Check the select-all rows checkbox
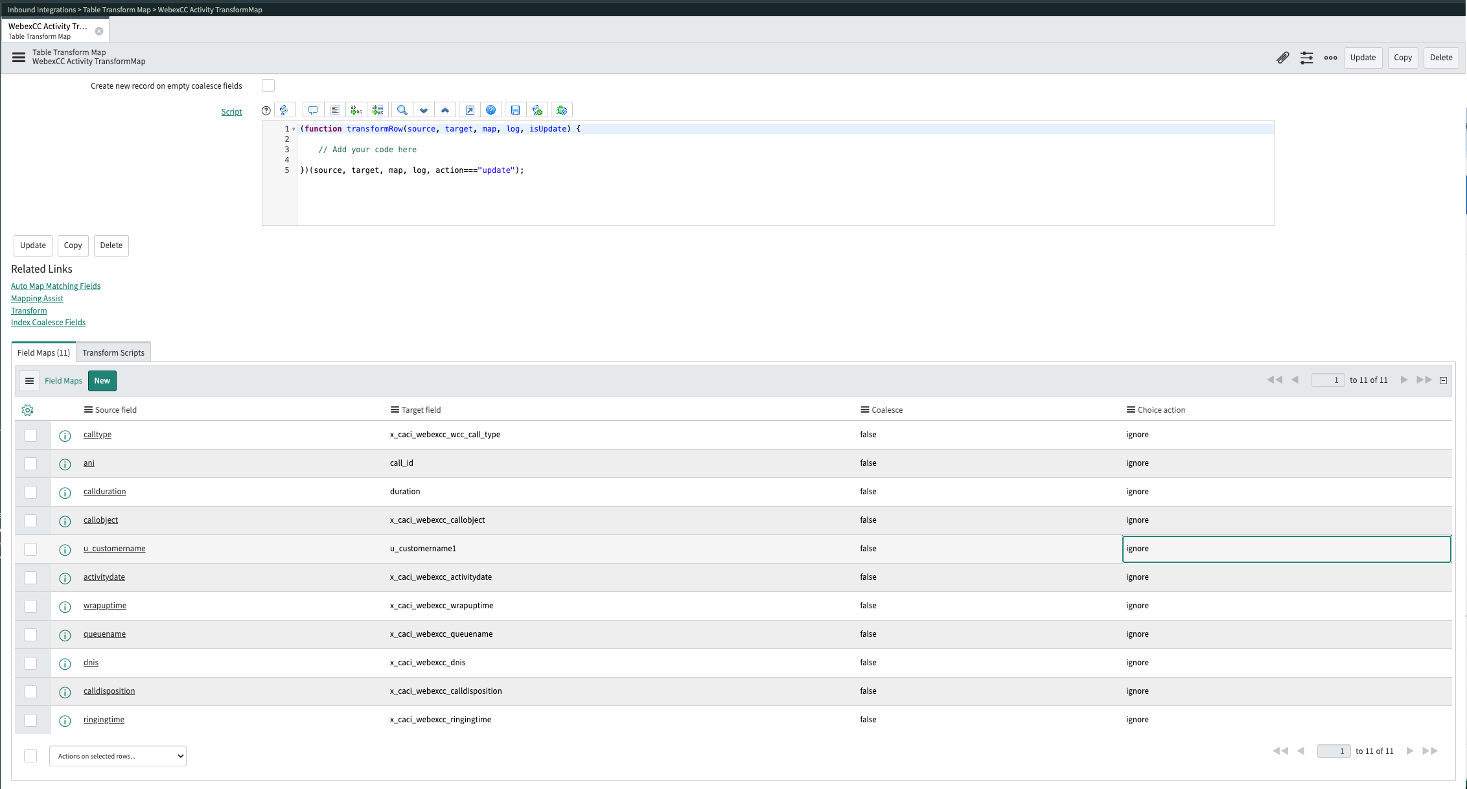 click(30, 756)
